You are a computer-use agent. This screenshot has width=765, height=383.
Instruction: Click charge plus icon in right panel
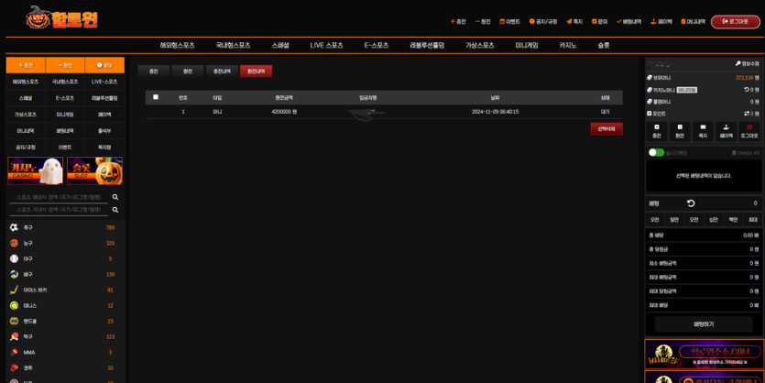tap(657, 127)
